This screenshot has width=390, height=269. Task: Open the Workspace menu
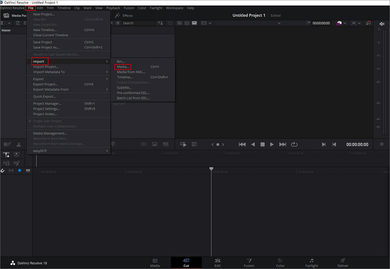tap(174, 8)
